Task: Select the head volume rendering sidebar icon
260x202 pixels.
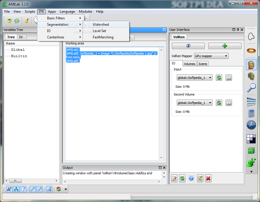Action: pyautogui.click(x=251, y=65)
